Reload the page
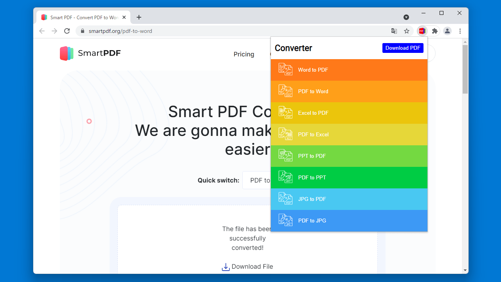Viewport: 501px width, 282px height. 67,31
